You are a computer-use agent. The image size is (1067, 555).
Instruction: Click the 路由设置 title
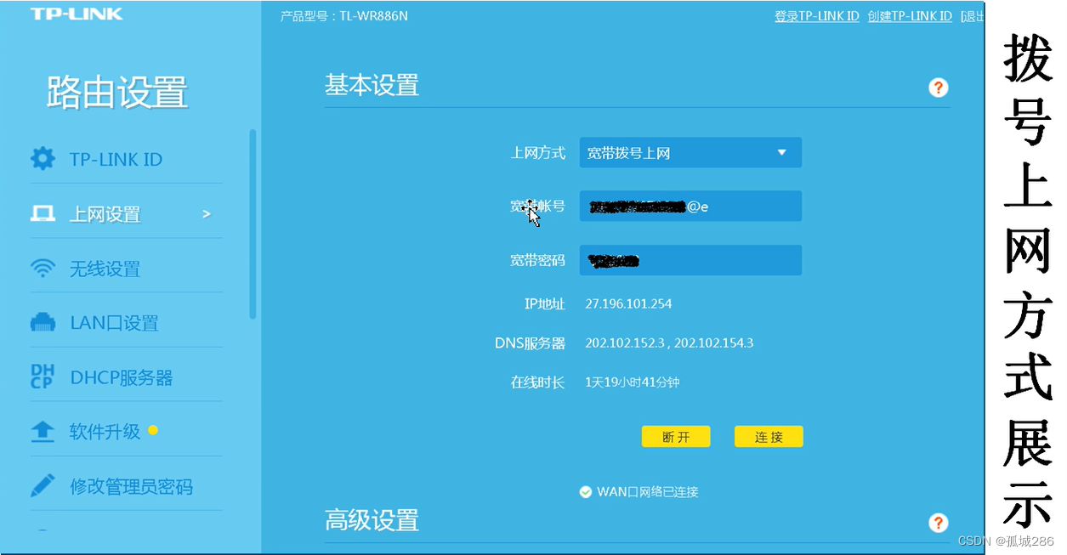point(117,93)
